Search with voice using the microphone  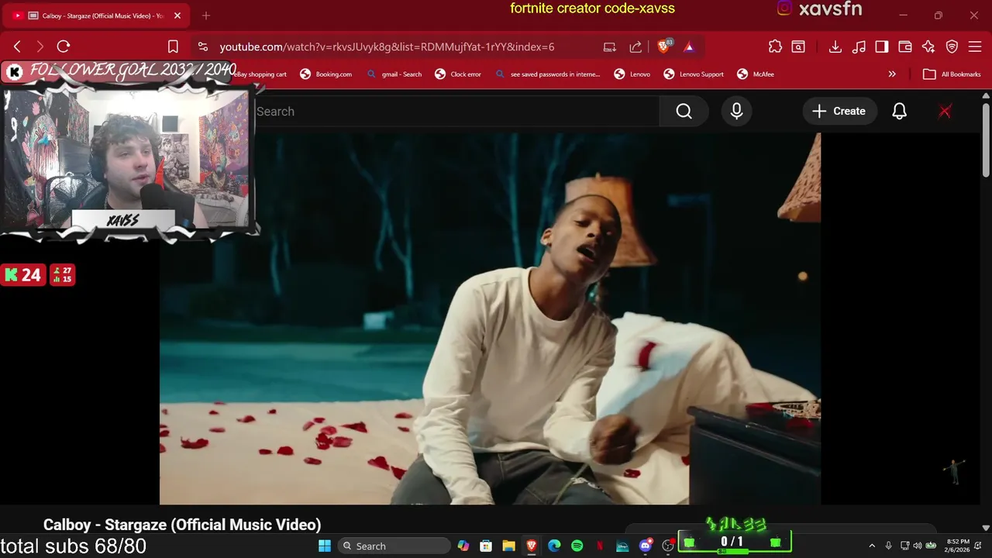point(736,112)
